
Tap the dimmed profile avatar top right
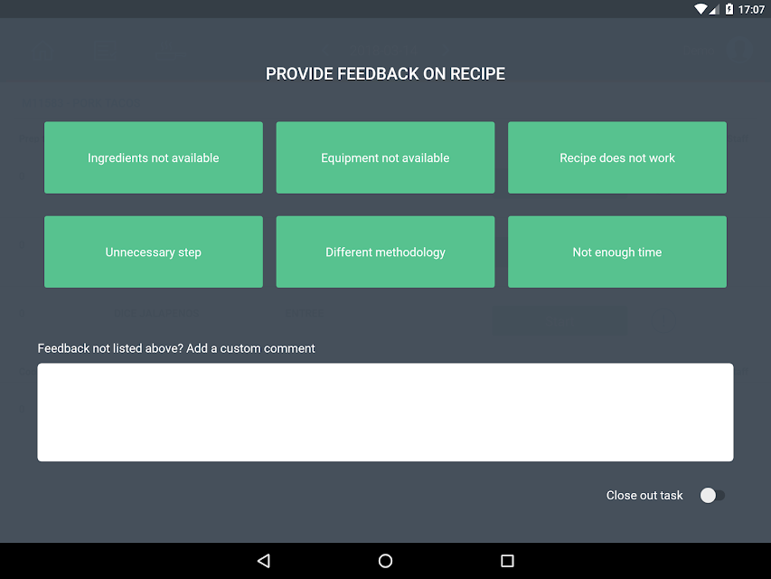pos(739,49)
